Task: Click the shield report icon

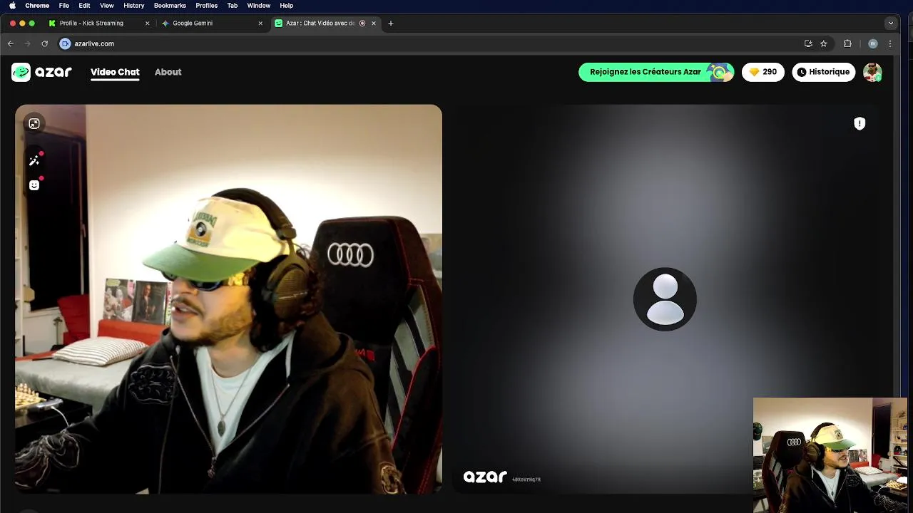Action: tap(860, 124)
